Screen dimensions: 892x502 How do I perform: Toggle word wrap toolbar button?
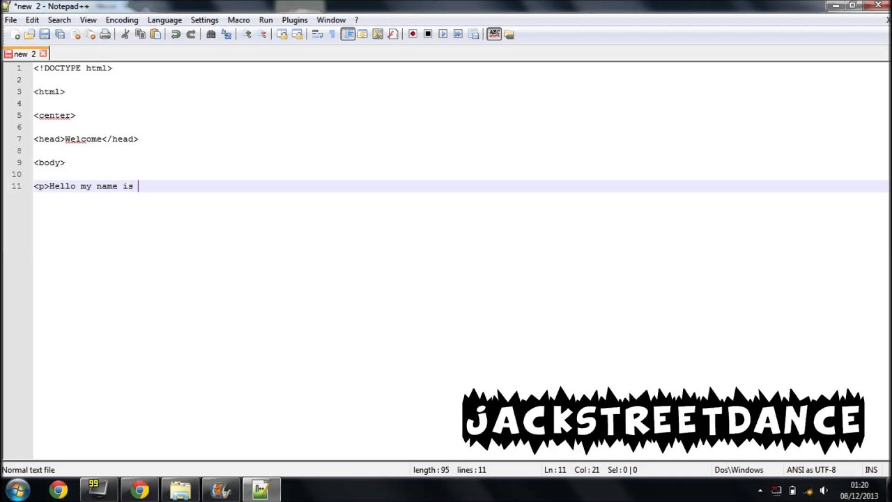(x=317, y=34)
